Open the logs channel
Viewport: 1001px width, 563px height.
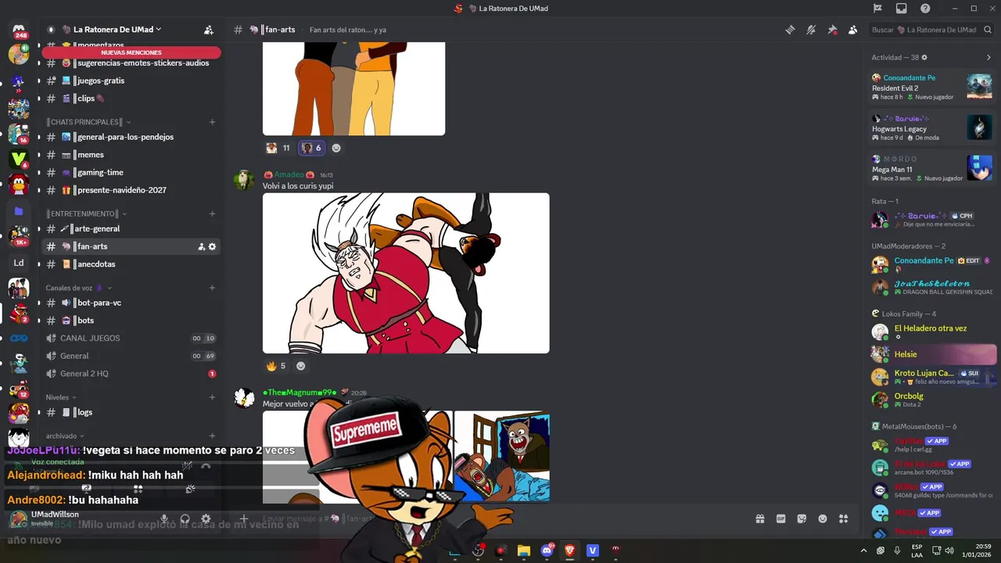click(x=130, y=412)
